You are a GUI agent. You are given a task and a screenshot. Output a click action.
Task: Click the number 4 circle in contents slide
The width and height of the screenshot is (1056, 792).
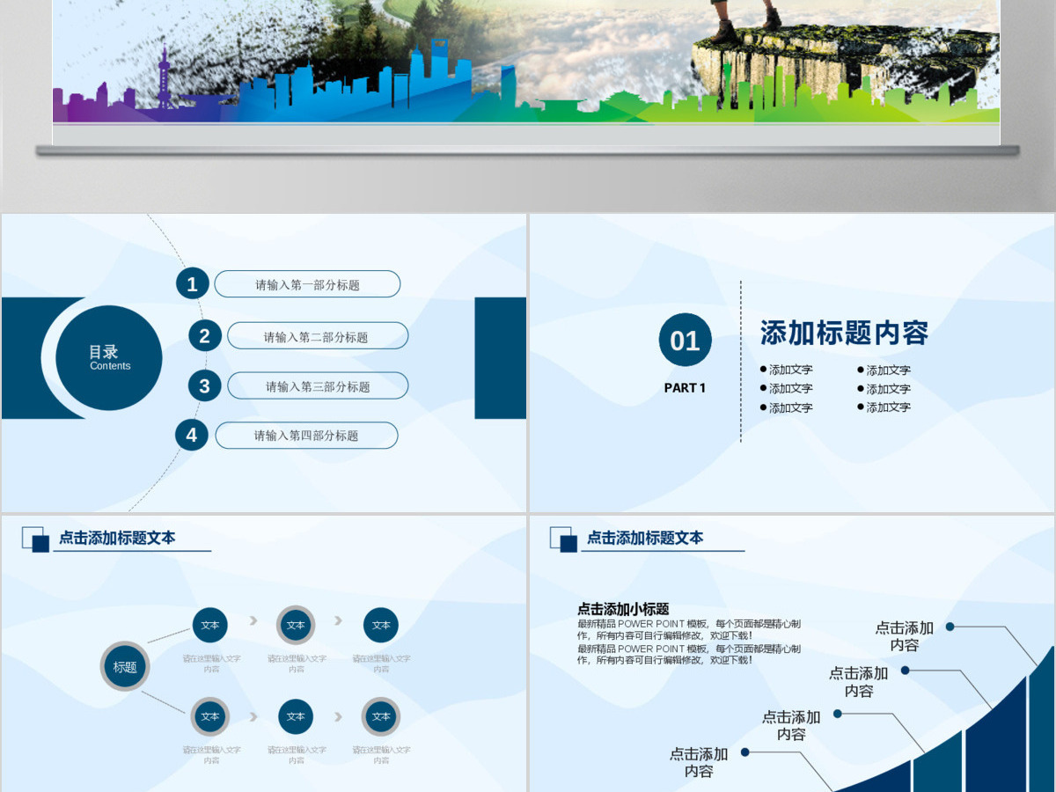point(192,435)
